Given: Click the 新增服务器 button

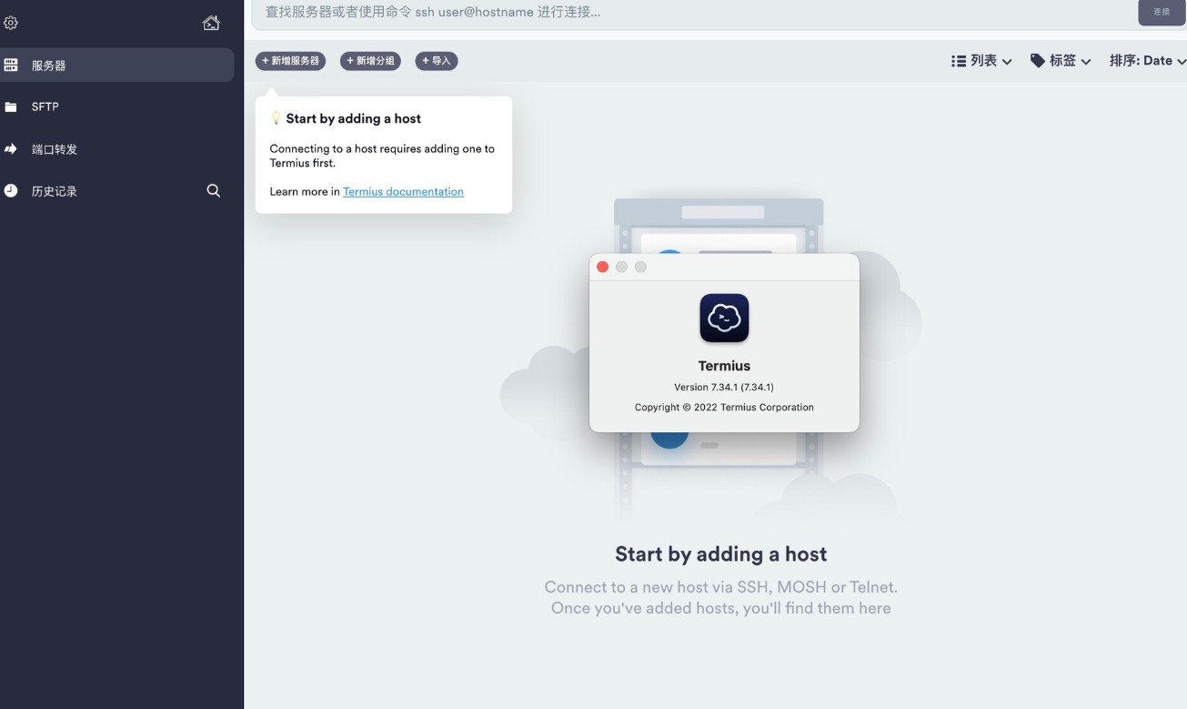Looking at the screenshot, I should [290, 61].
